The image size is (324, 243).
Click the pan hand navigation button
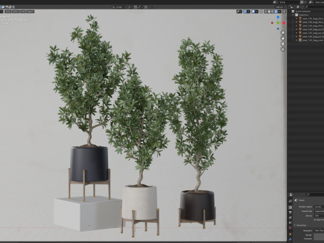click(x=283, y=38)
